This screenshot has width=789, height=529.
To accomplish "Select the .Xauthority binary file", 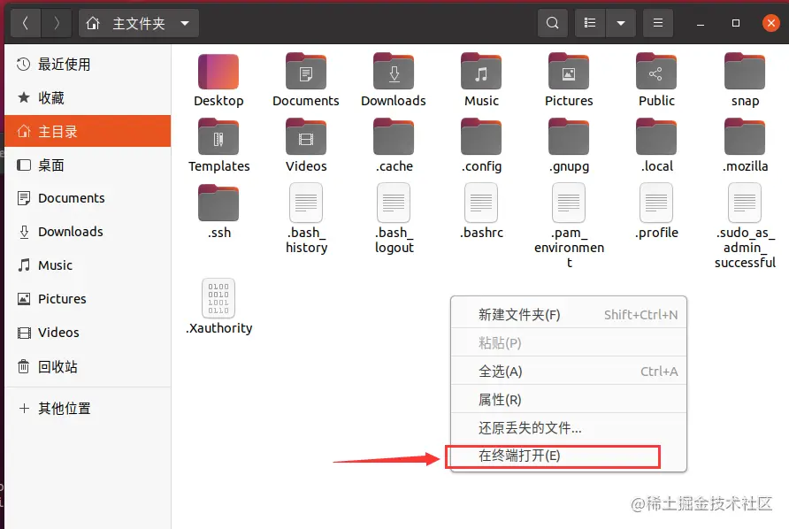I will click(218, 307).
